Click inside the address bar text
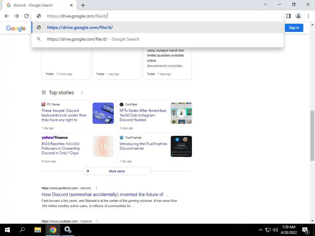The height and width of the screenshot is (236, 315). click(x=77, y=16)
